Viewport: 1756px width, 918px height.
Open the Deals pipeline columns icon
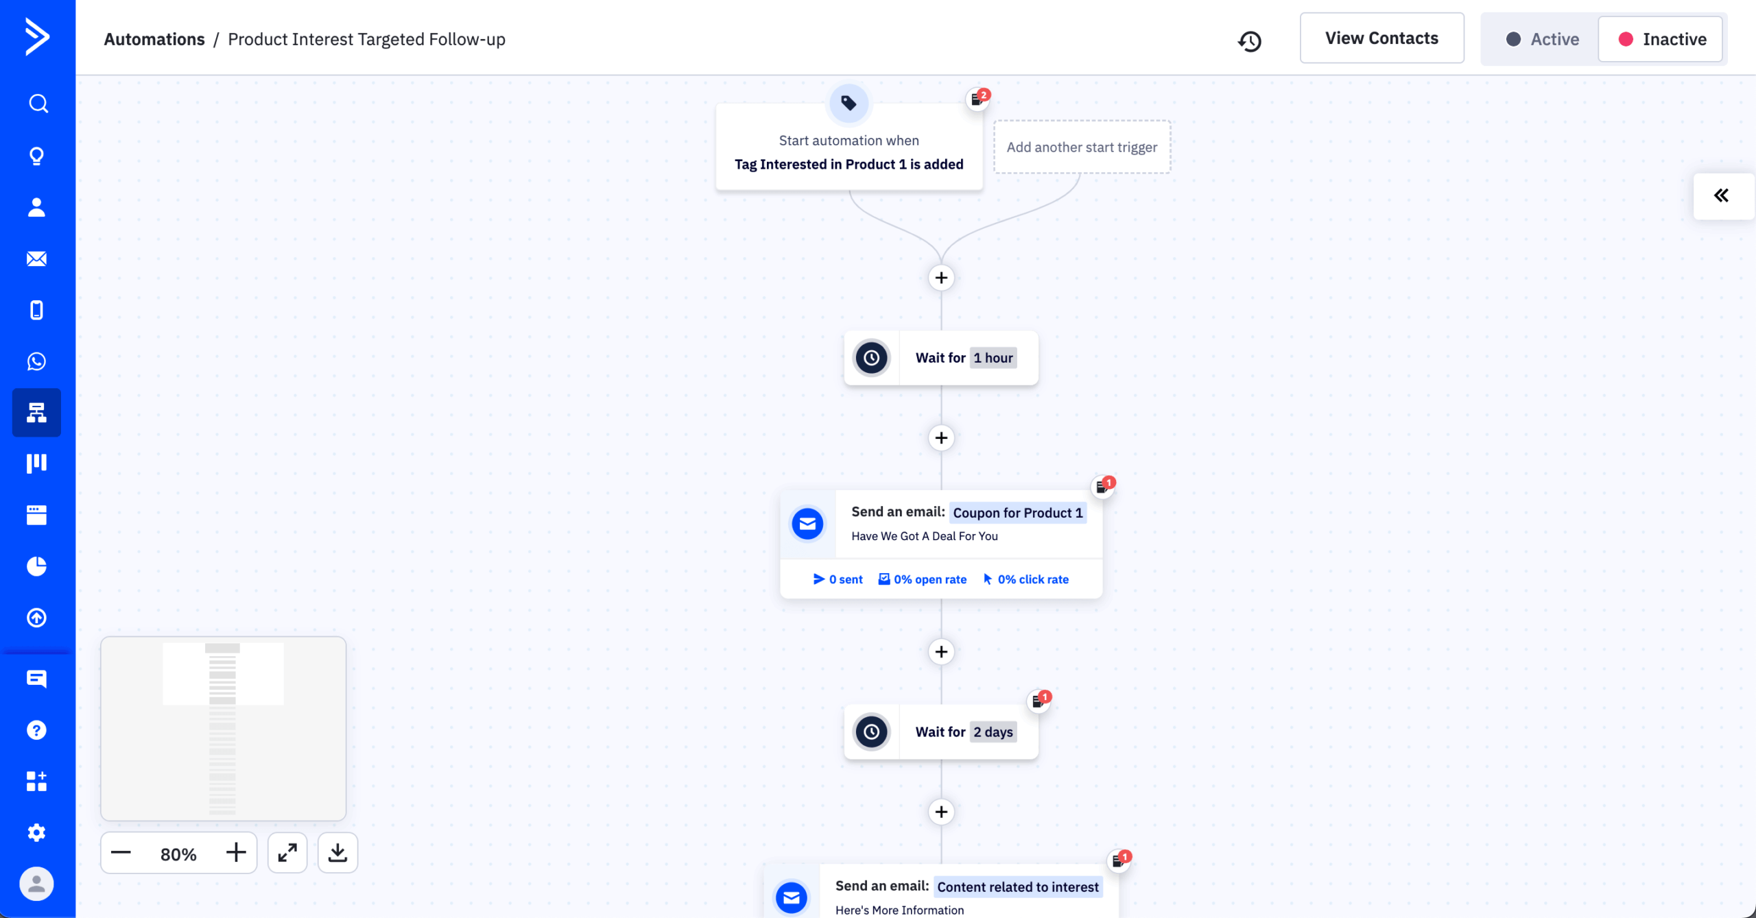coord(37,463)
